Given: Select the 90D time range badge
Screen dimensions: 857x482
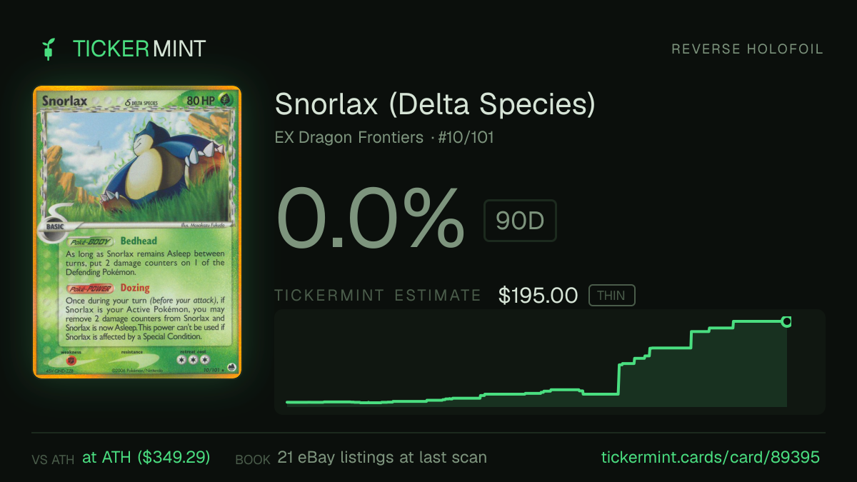Looking at the screenshot, I should [x=520, y=221].
